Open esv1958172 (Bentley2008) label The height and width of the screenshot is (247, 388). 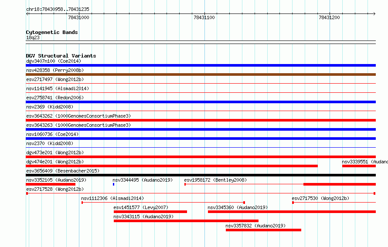215,180
